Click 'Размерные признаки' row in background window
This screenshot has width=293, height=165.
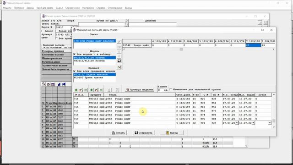pos(56,51)
